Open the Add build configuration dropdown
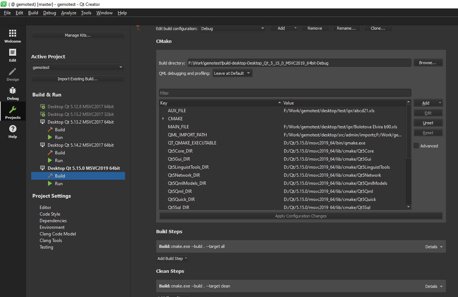This screenshot has width=458, height=297. tap(284, 28)
